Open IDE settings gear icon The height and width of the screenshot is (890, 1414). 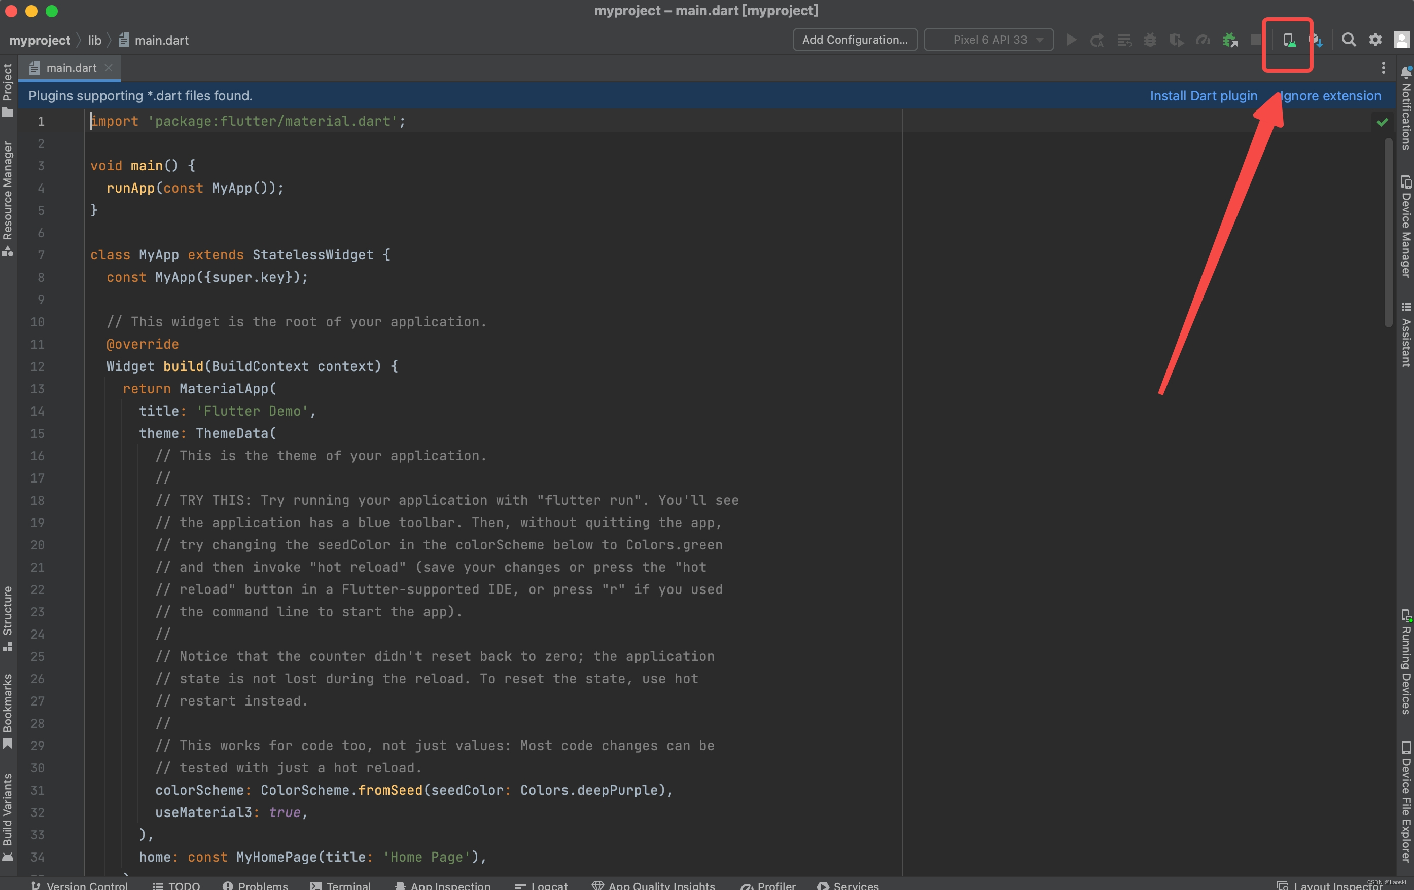pos(1374,40)
